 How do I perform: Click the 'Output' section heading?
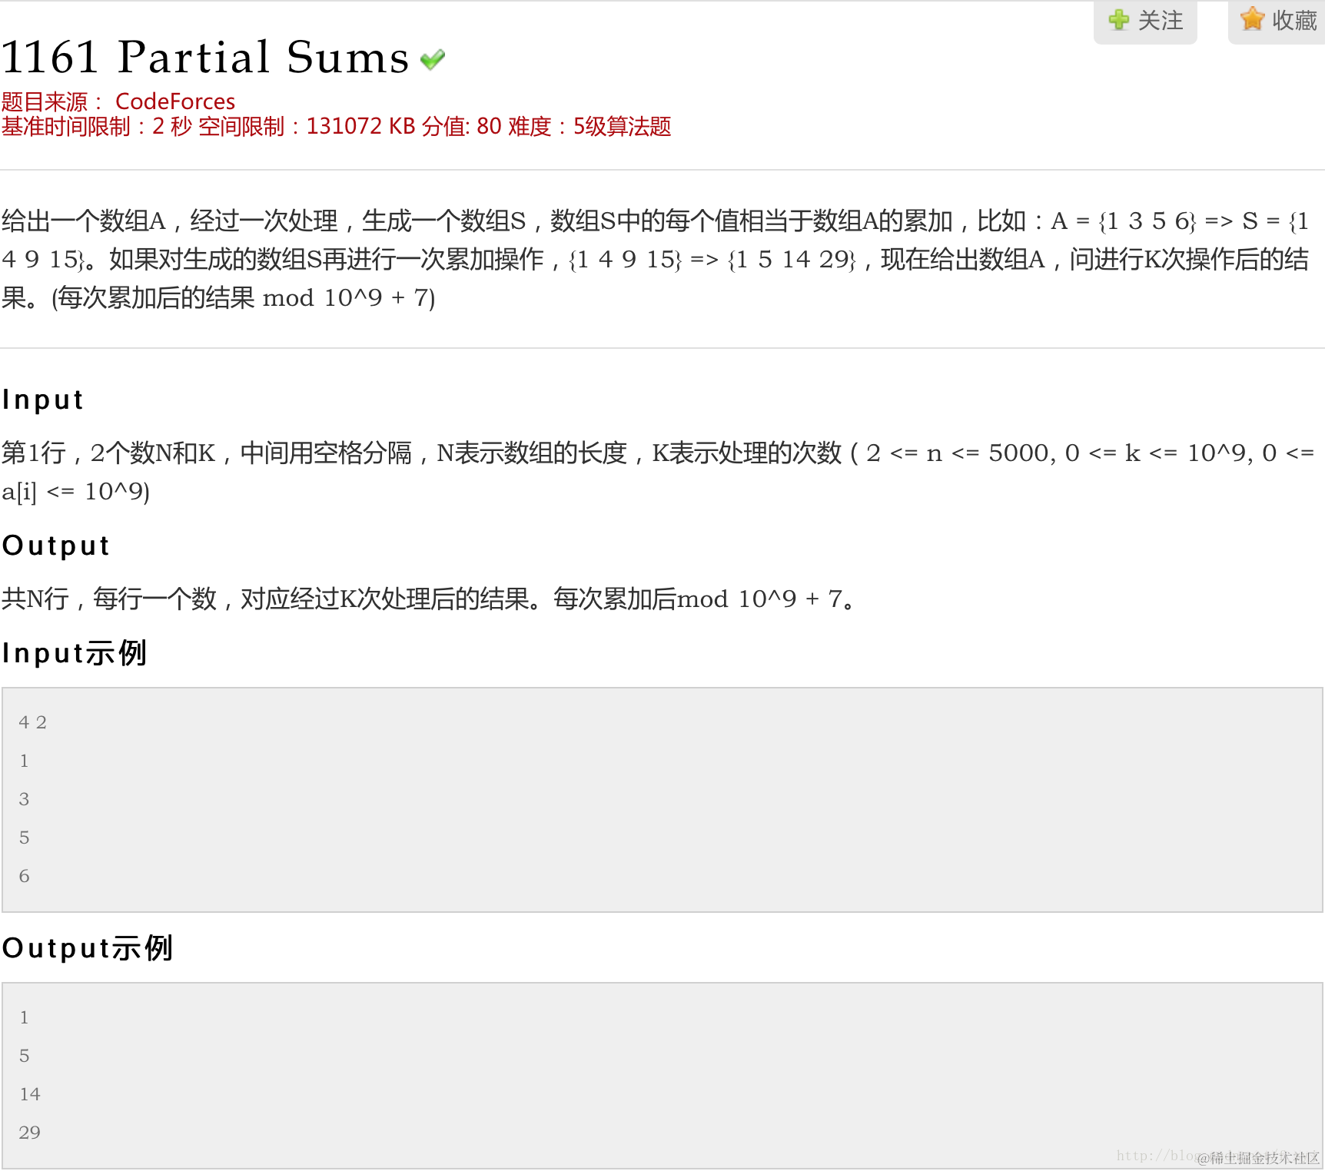[x=56, y=546]
